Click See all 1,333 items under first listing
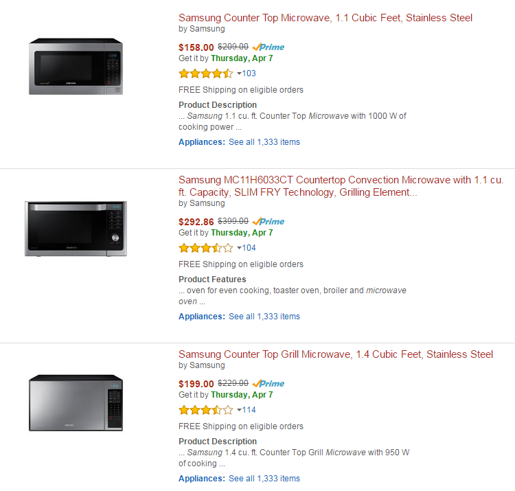Image resolution: width=515 pixels, height=491 pixels. click(264, 142)
